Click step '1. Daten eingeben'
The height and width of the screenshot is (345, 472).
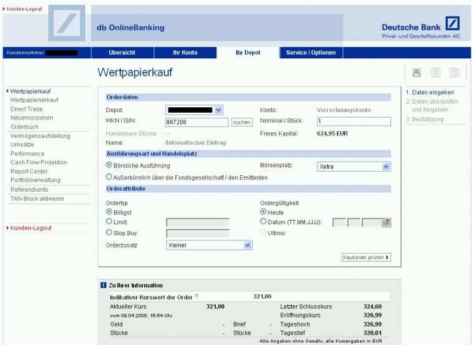430,93
